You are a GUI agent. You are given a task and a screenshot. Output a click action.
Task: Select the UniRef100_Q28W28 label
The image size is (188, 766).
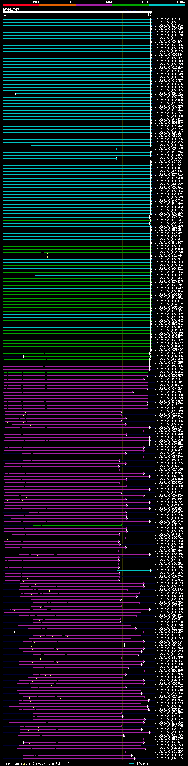click(169, 441)
